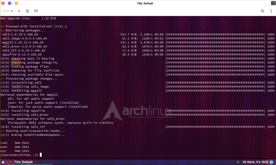Click the Proceed with installation? [Y/n] line
The image size is (276, 165).
click(33, 27)
